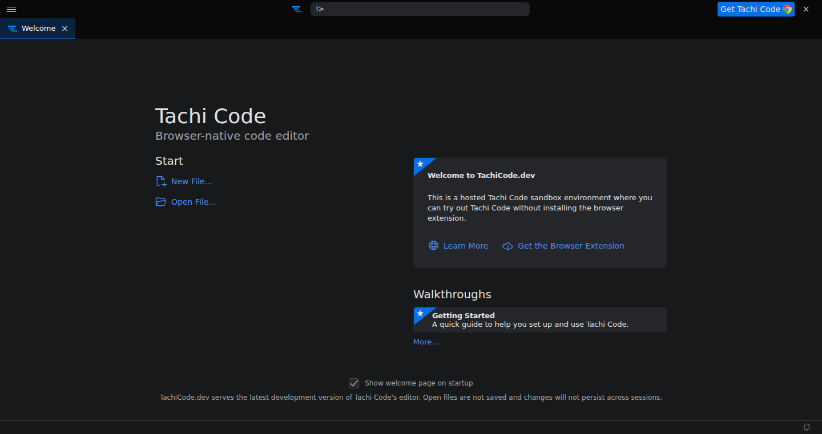This screenshot has height=434, width=822.
Task: Dismiss the Get Tachi Code banner
Action: (806, 9)
